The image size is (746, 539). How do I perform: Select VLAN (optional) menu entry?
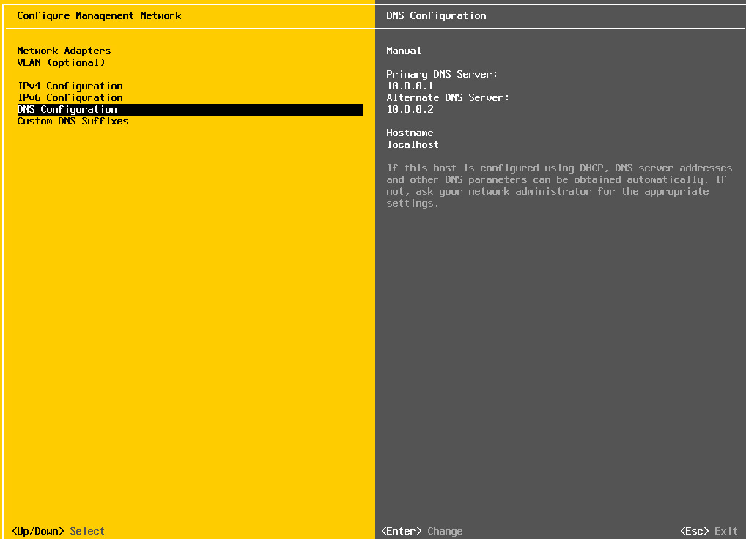[x=61, y=63]
